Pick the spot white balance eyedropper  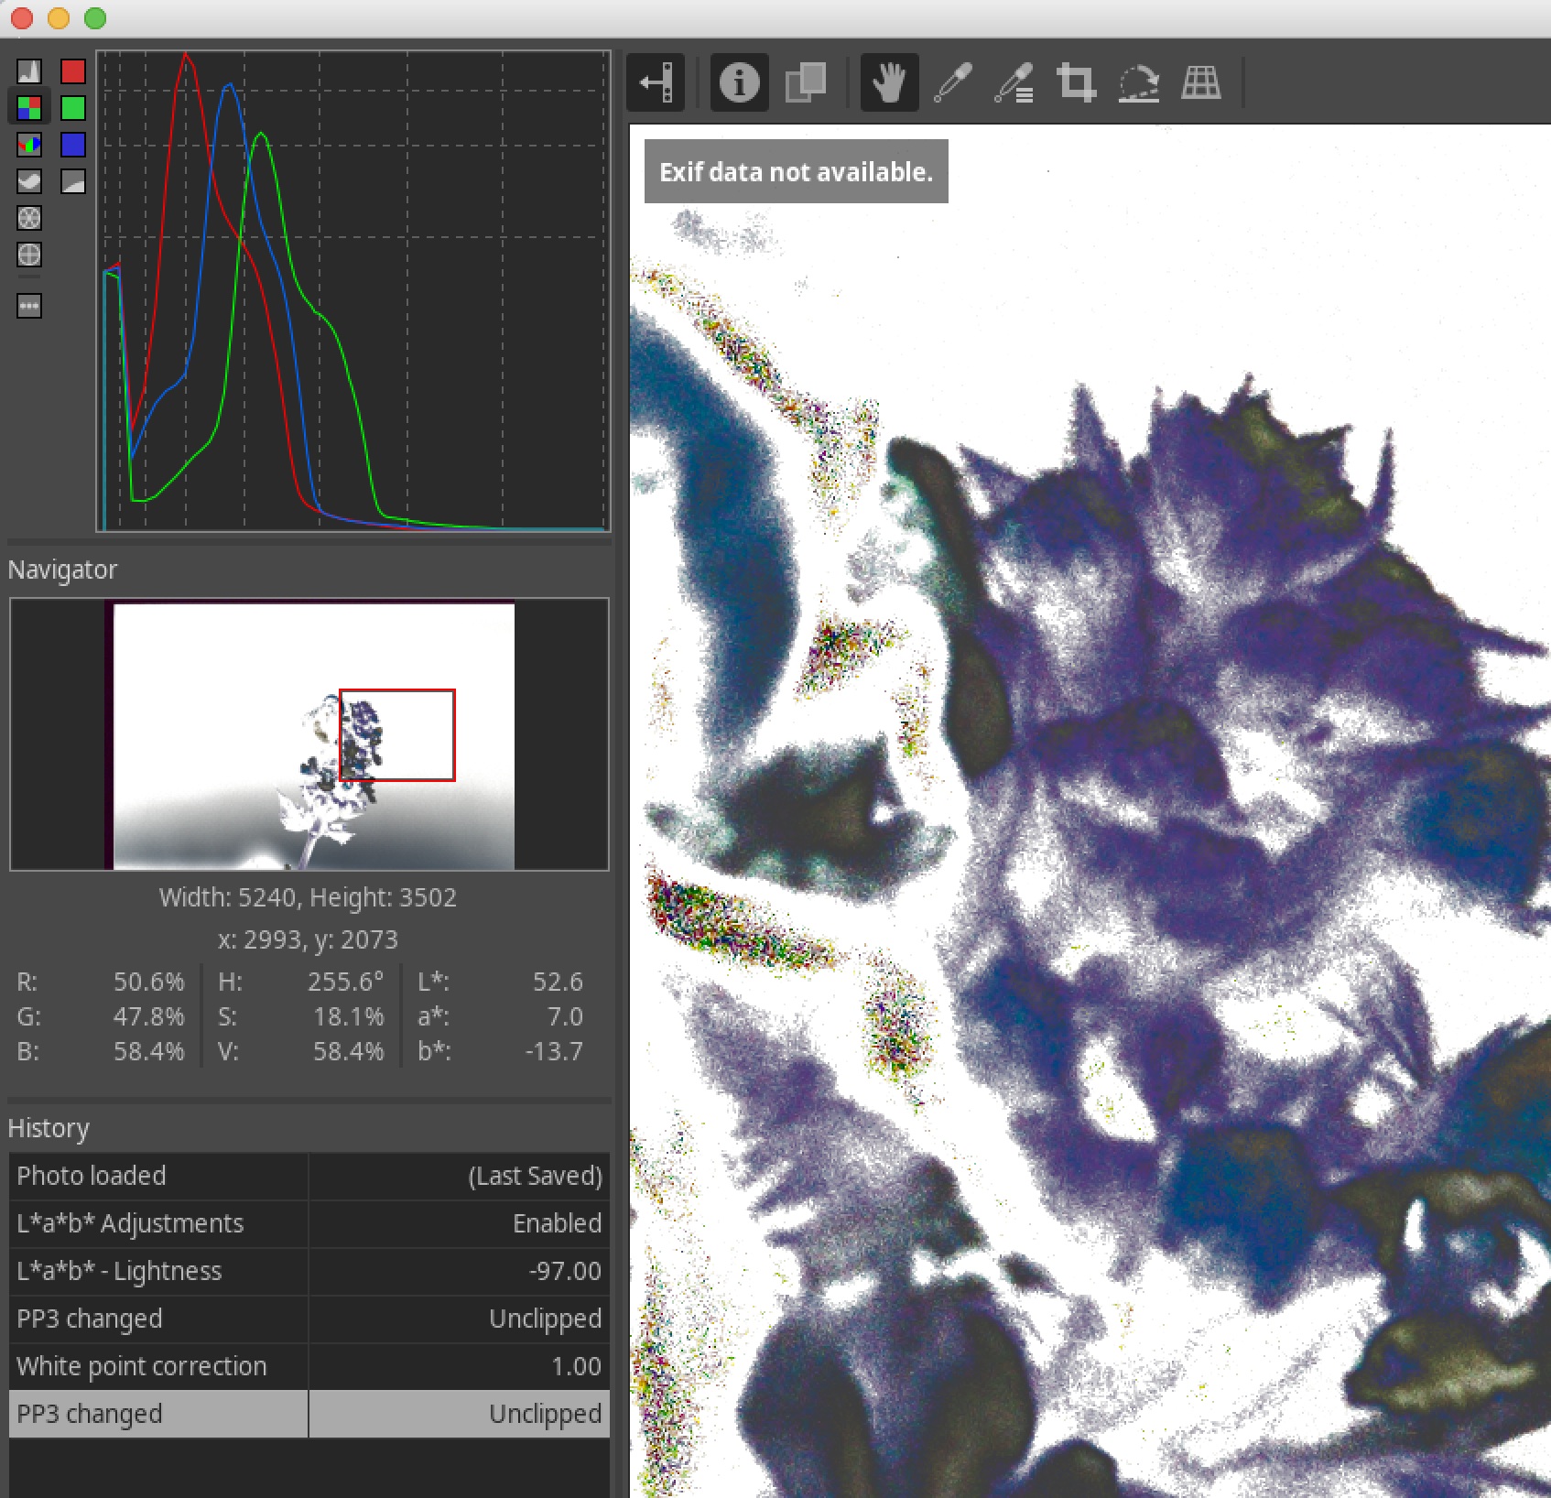[953, 83]
